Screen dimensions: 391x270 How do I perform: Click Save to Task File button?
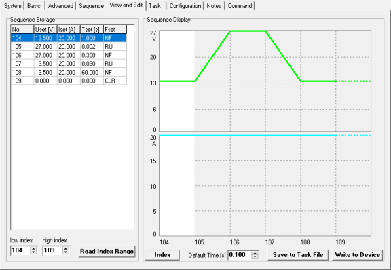pos(298,255)
